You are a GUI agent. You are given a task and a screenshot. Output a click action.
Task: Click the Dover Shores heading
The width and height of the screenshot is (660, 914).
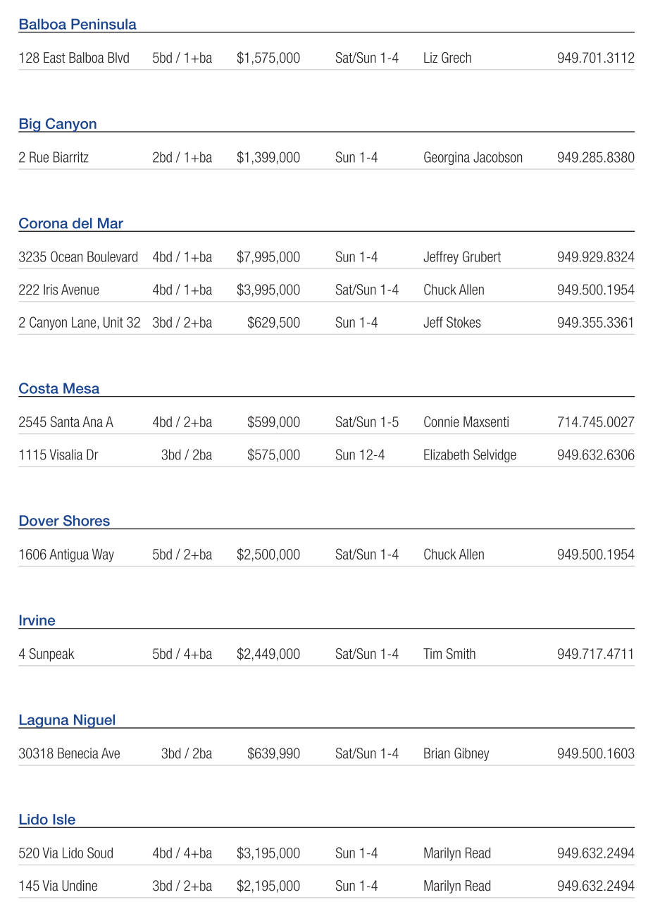(64, 521)
